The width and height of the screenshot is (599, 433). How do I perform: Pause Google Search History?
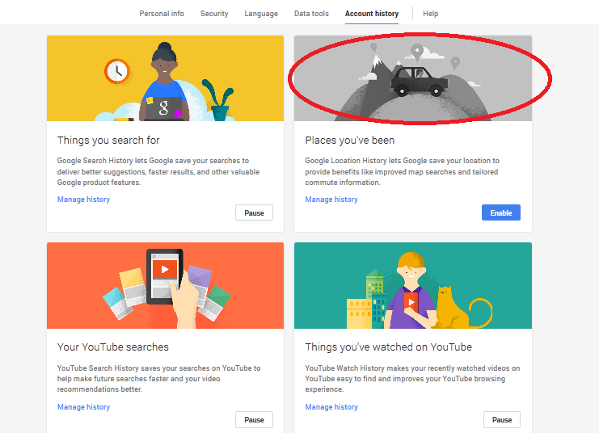click(254, 213)
